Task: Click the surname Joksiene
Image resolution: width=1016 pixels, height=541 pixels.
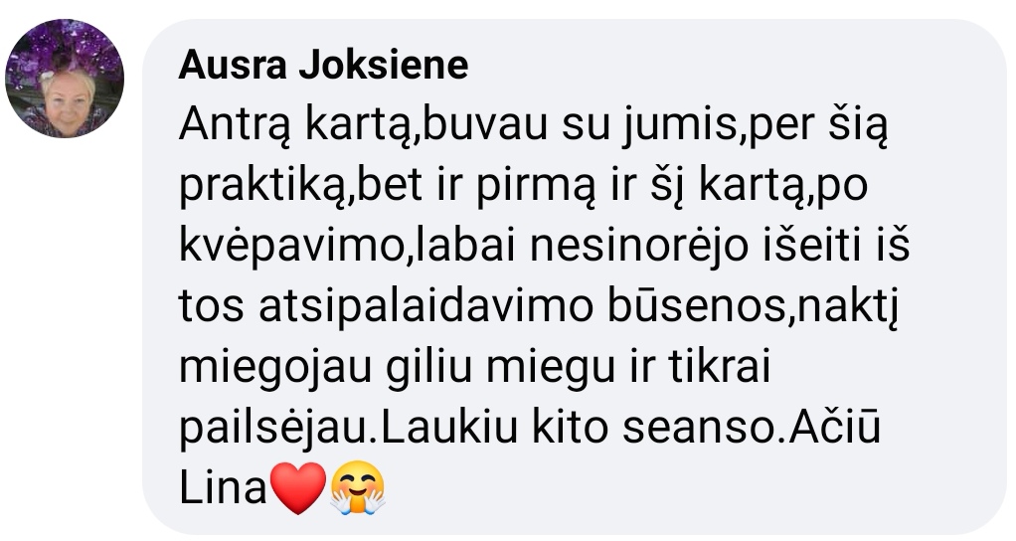Action: [x=383, y=65]
